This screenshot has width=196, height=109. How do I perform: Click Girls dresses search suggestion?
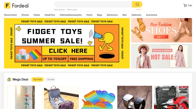pyautogui.click(x=60, y=10)
